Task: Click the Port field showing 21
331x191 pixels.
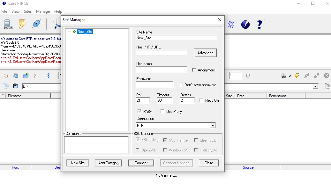Action: pos(143,100)
